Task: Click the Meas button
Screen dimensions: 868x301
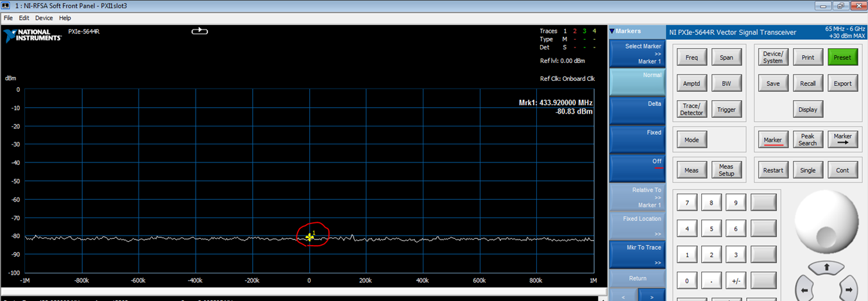Action: pos(692,170)
